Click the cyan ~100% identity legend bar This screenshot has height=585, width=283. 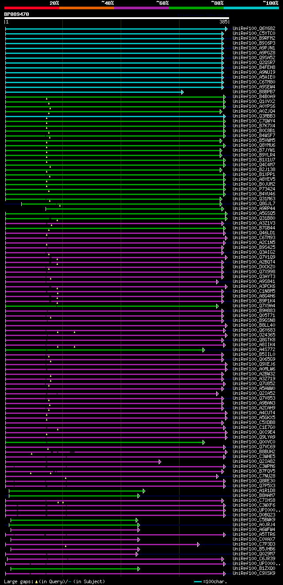pyautogui.click(x=251, y=8)
